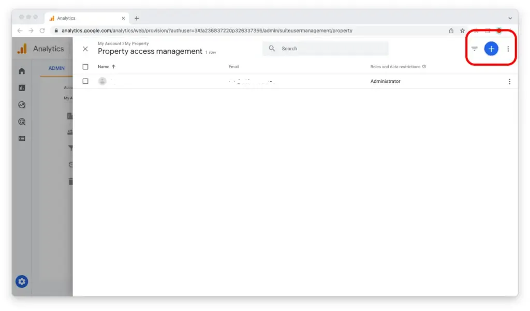Open the top-right more options menu
The height and width of the screenshot is (311, 530).
508,49
